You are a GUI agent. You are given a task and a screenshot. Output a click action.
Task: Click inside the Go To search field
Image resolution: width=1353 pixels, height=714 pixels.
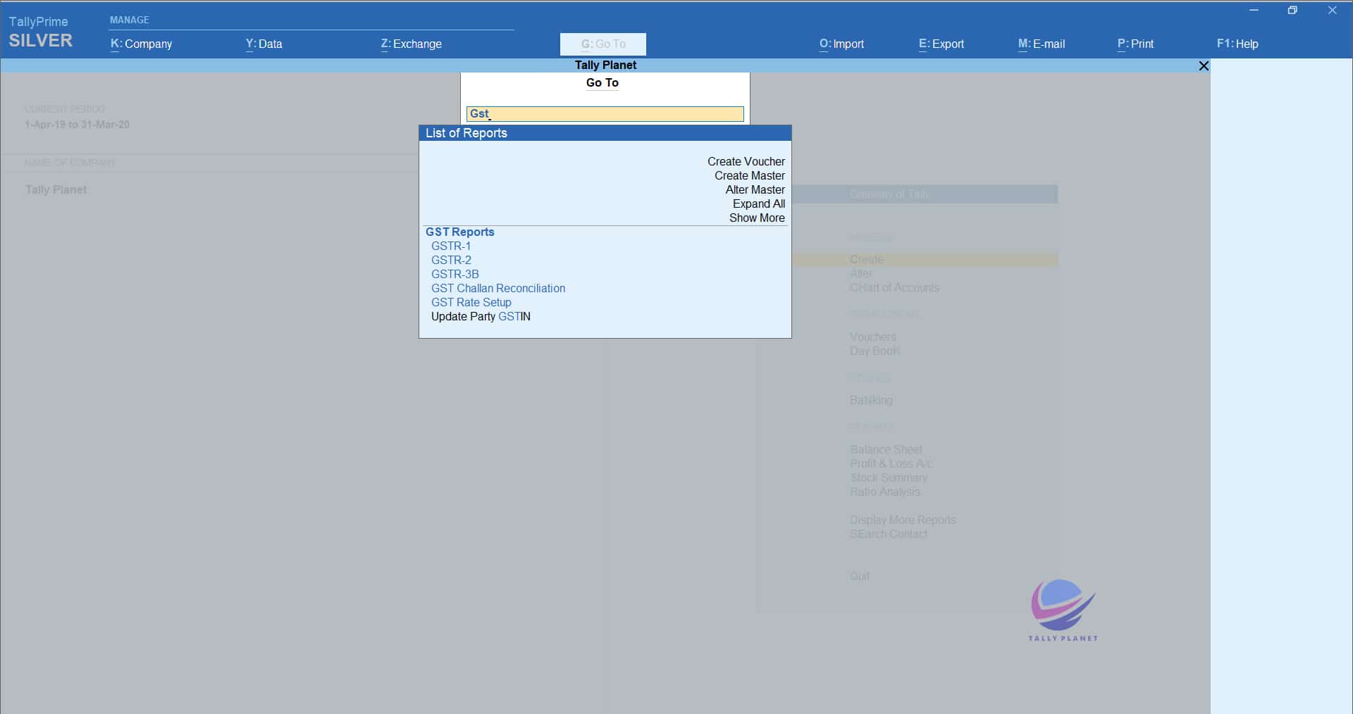coord(605,113)
